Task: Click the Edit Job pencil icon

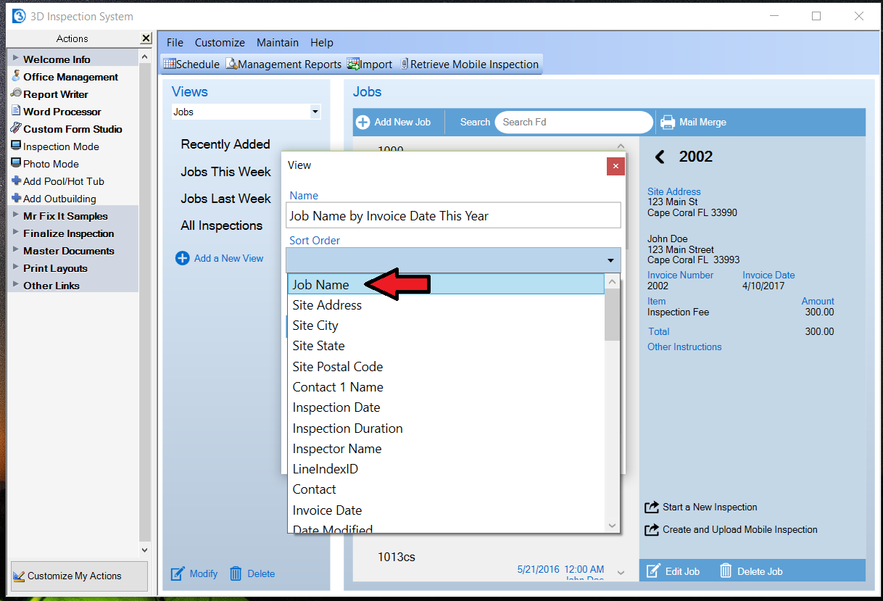Action: coord(653,571)
